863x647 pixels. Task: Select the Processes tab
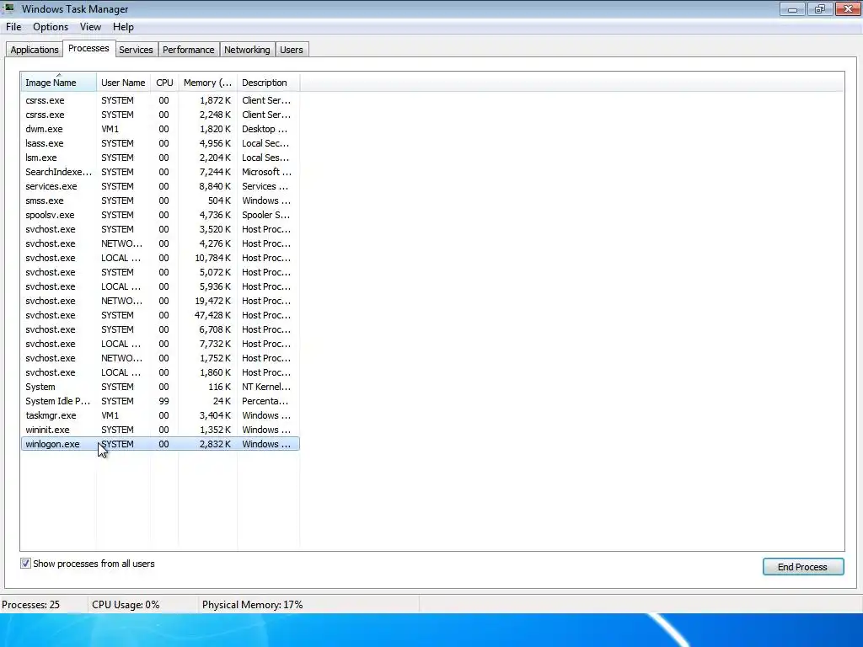tap(88, 48)
